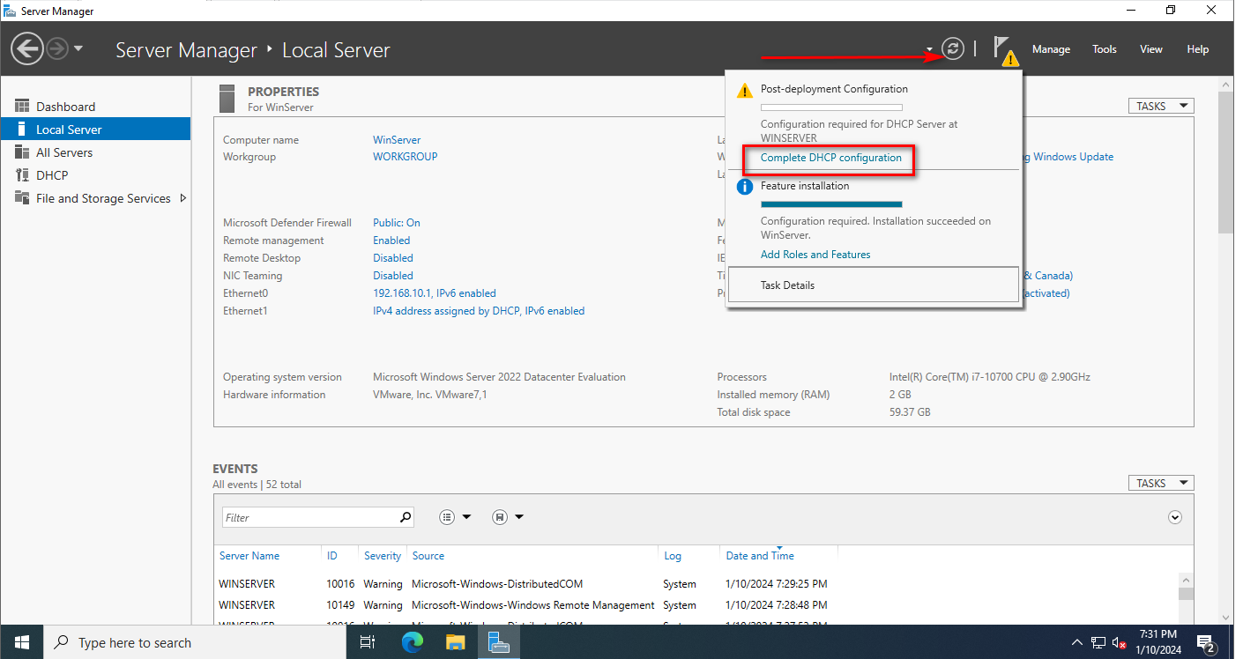Click the Windows Start button
Image resolution: width=1243 pixels, height=659 pixels.
pos(21,642)
